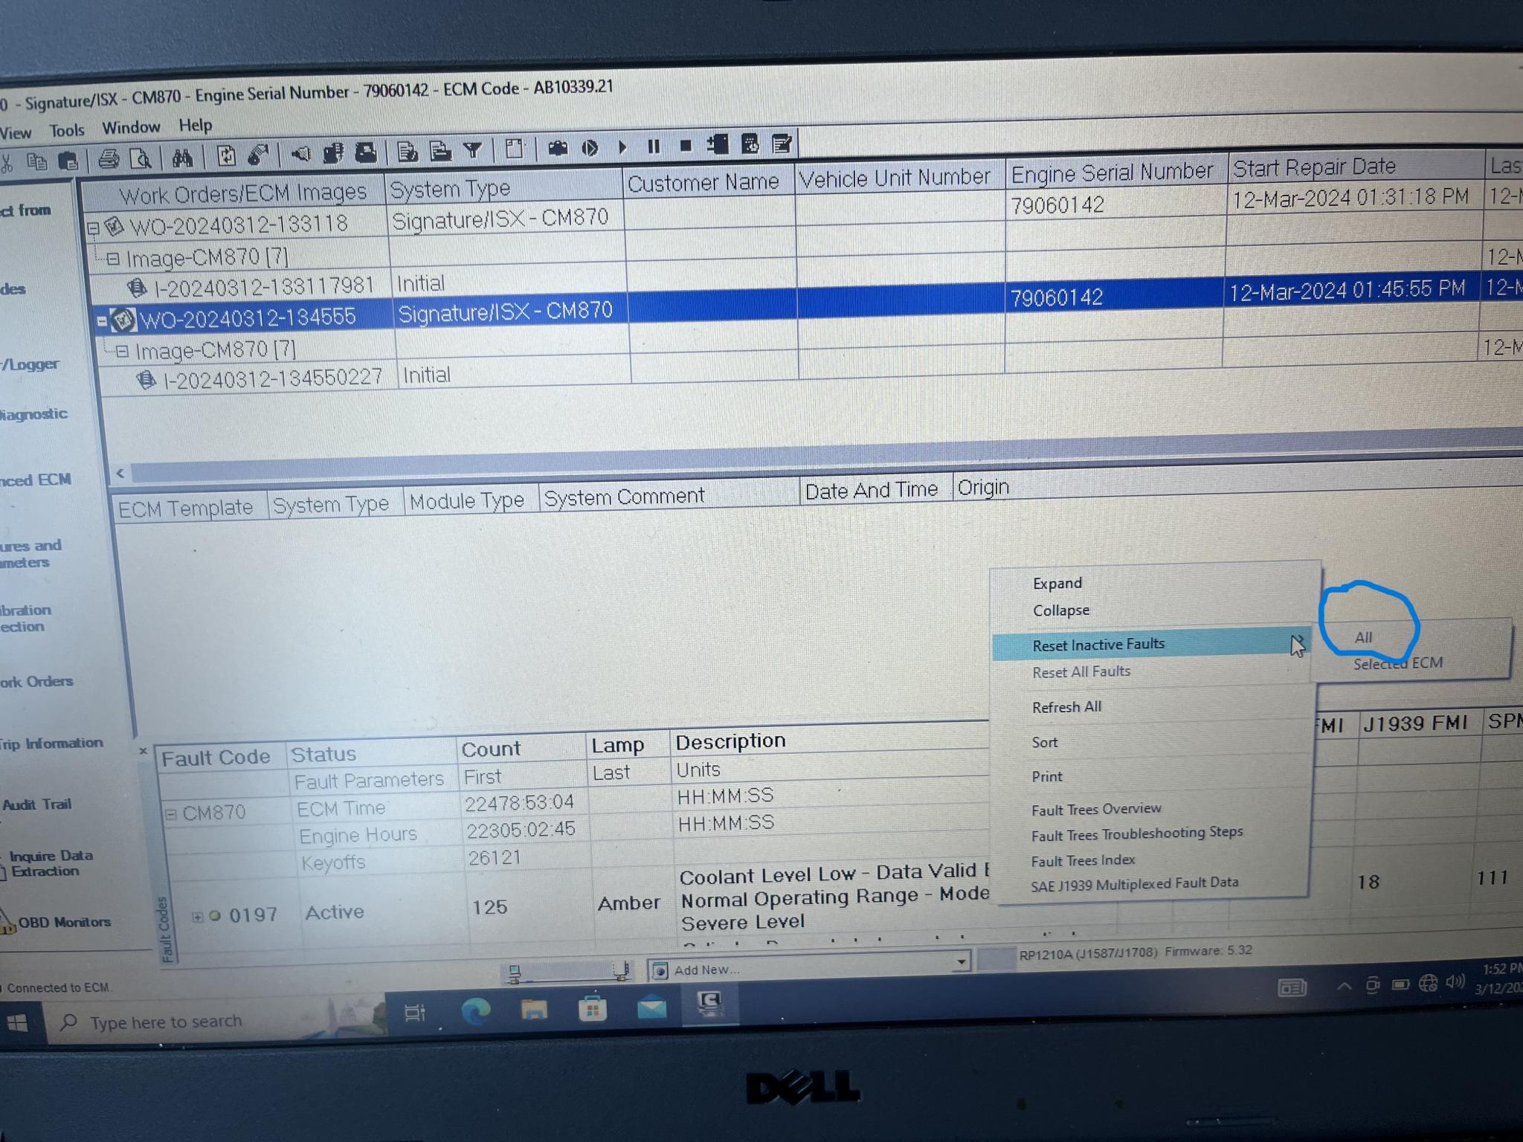Open the Add New connection dropdown

click(x=961, y=961)
